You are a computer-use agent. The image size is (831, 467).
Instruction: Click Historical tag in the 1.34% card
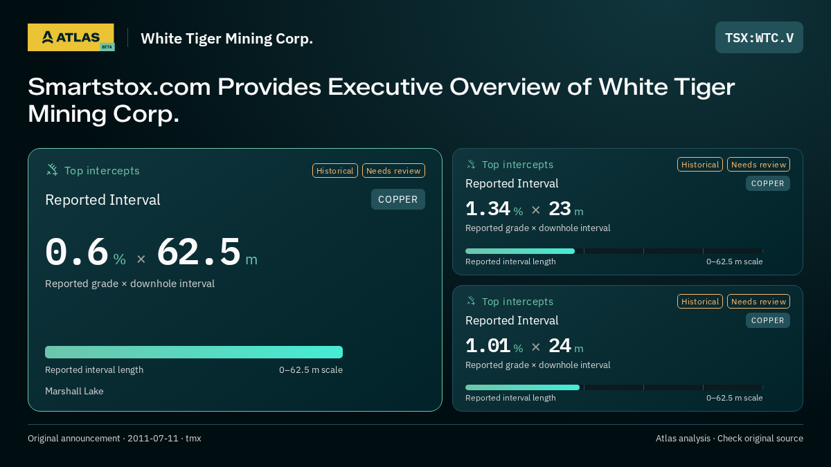tap(700, 165)
